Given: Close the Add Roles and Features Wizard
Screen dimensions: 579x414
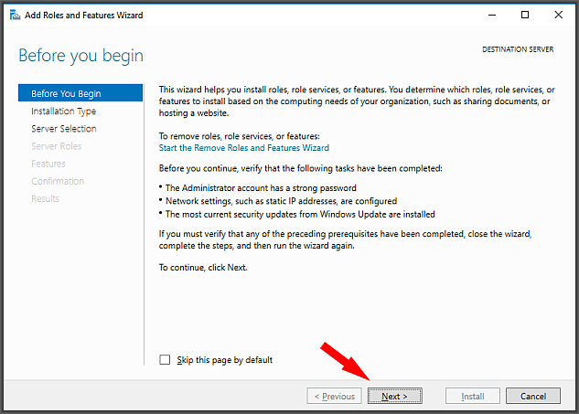Looking at the screenshot, I should (558, 15).
